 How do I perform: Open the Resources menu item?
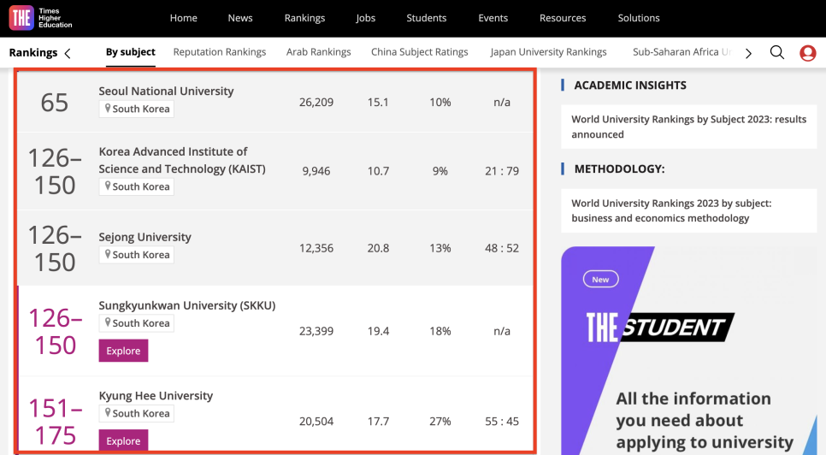tap(563, 18)
